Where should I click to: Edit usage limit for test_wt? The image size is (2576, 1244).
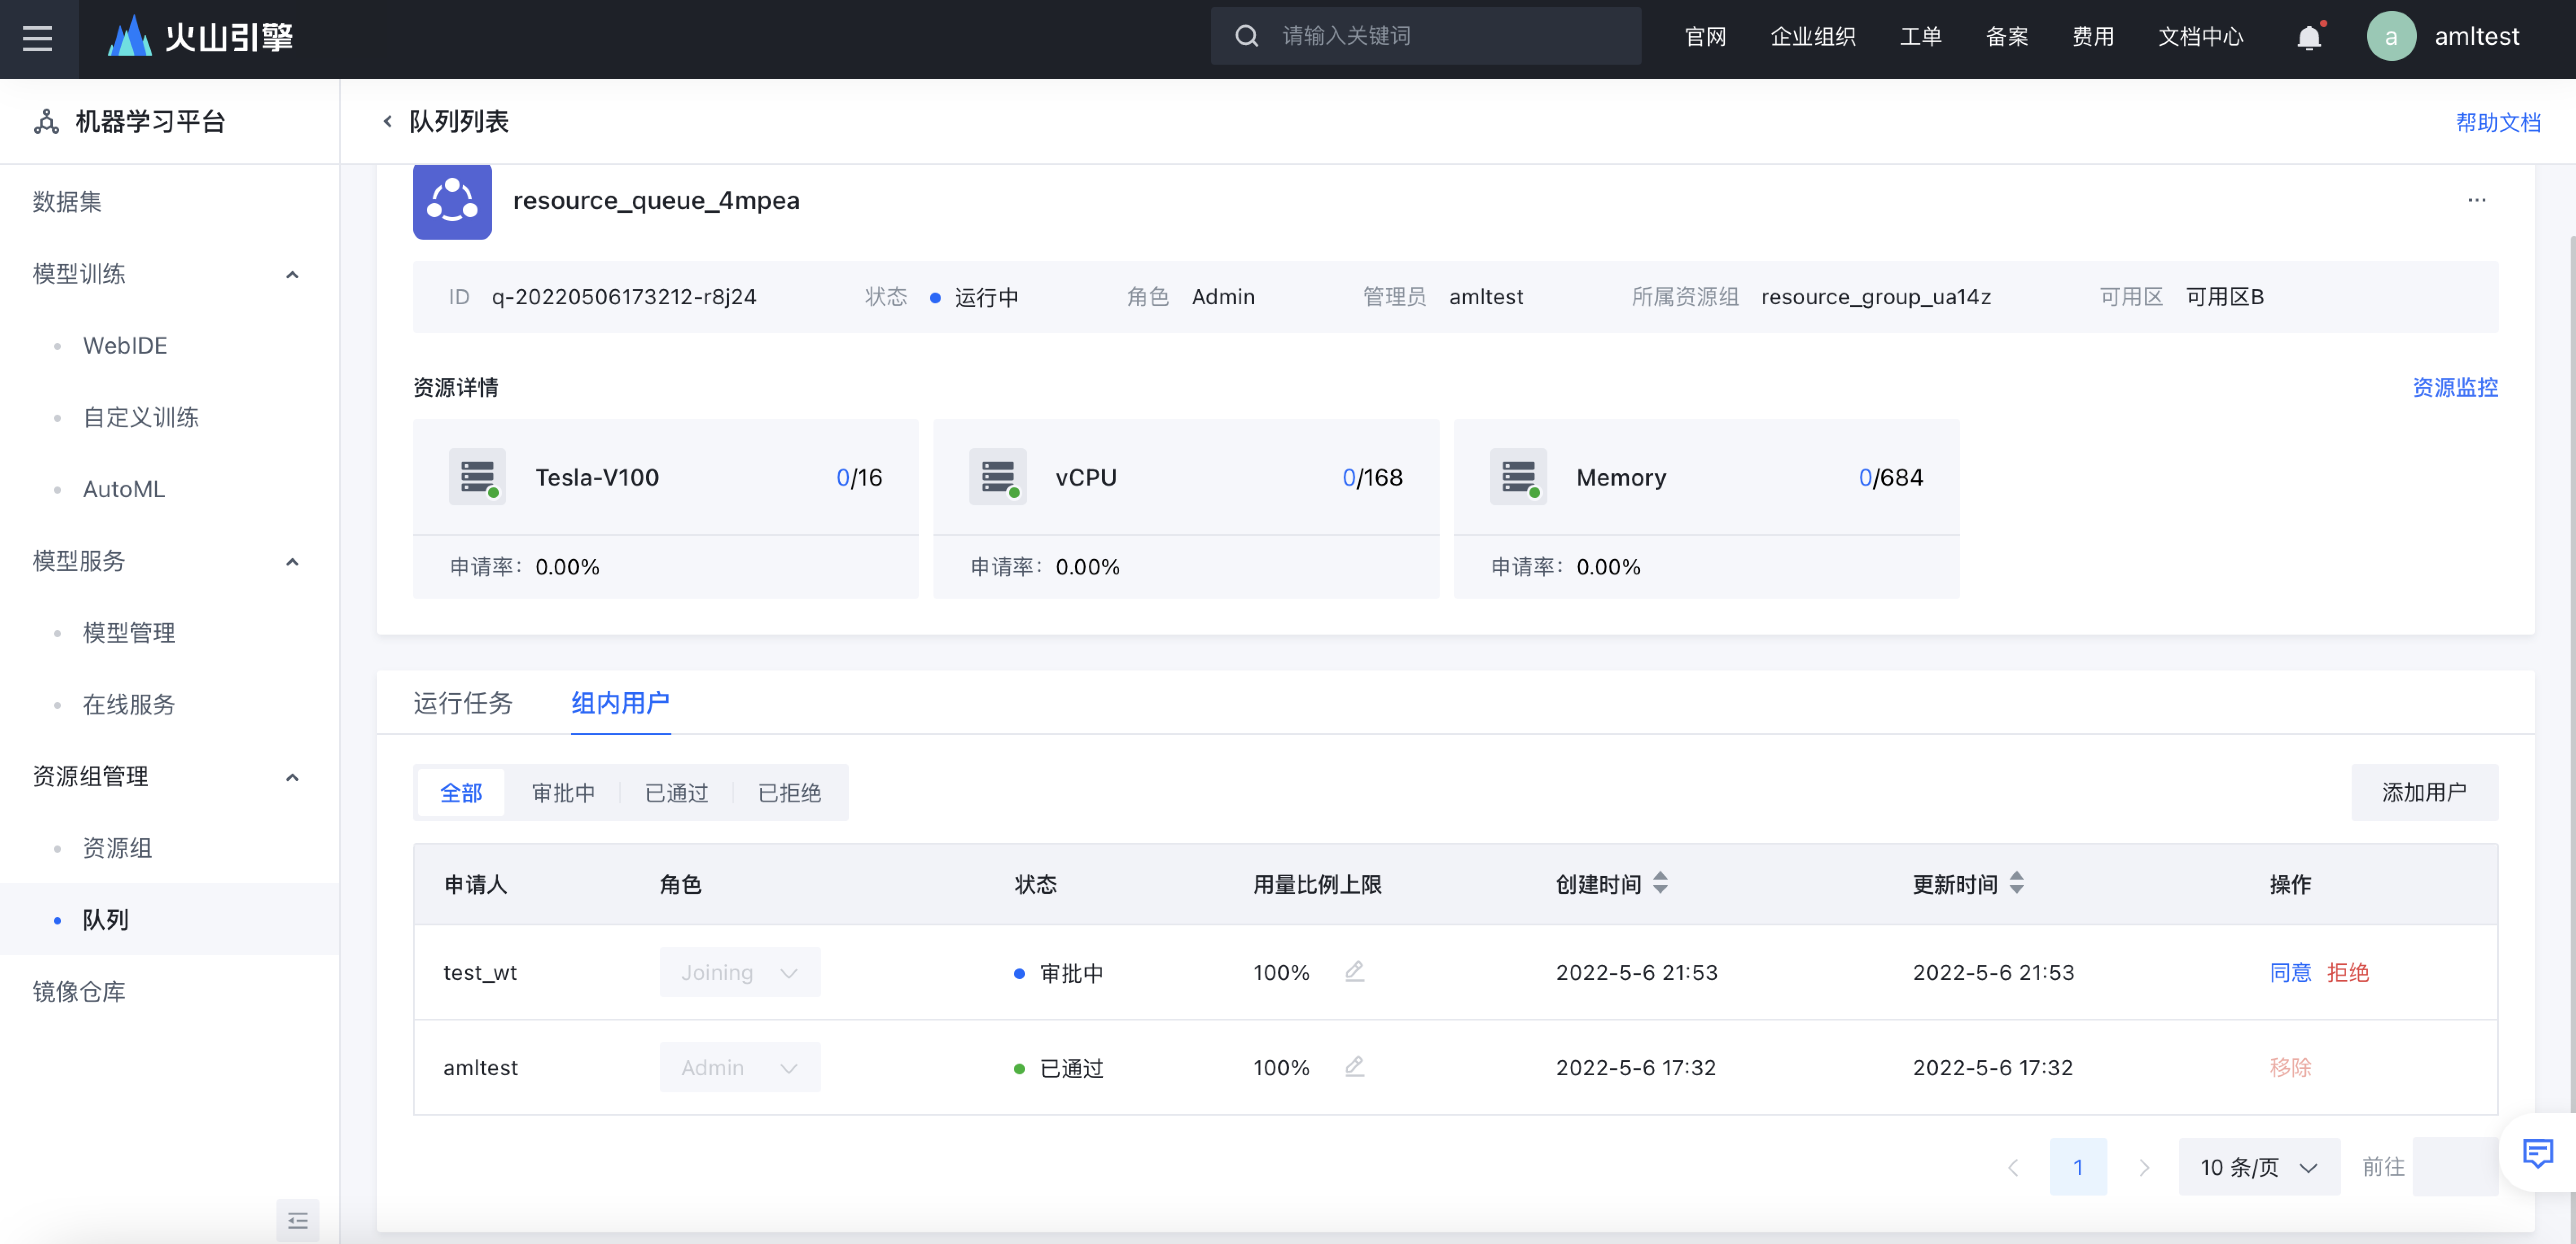coord(1354,971)
